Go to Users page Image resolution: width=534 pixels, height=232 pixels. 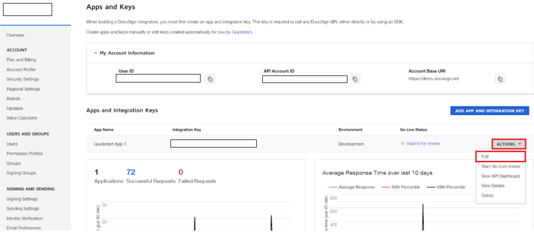tap(12, 144)
